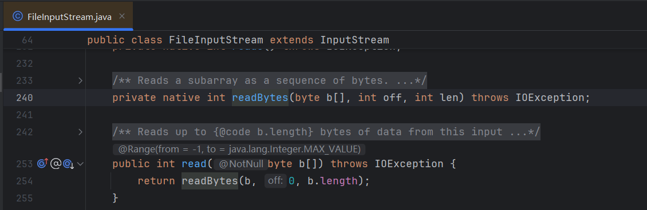Click readBytes in the native method declaration
The height and width of the screenshot is (210, 647).
point(260,98)
